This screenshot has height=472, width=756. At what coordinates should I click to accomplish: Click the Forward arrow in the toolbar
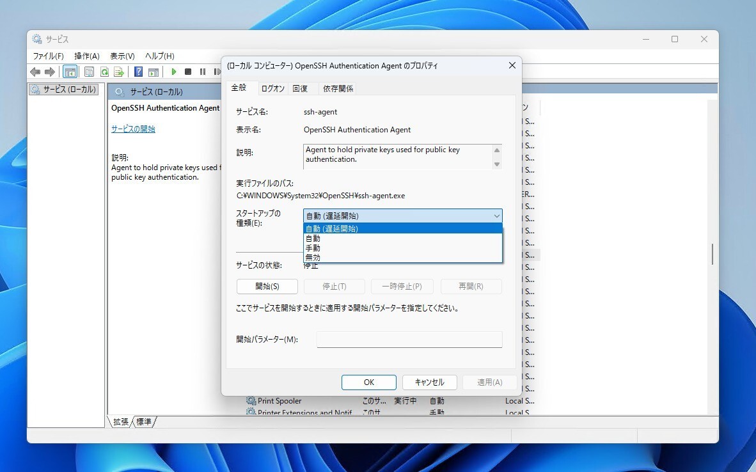tap(49, 72)
